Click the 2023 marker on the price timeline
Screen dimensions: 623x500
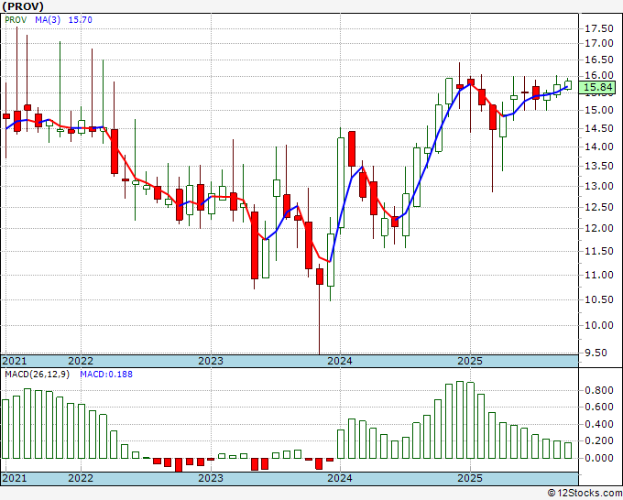pyautogui.click(x=211, y=361)
